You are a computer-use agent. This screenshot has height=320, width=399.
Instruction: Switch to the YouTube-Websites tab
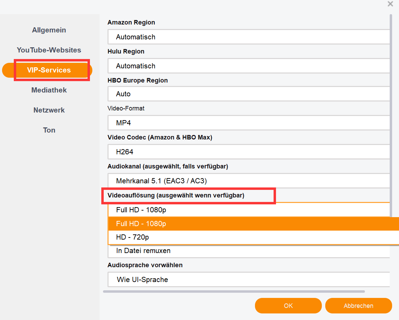(49, 50)
